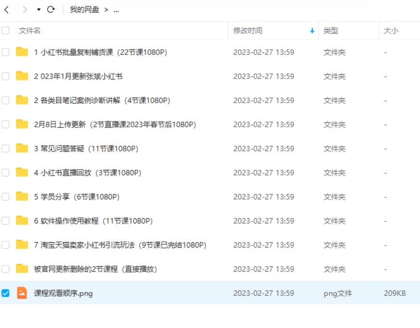Select file name 1 小红书批量复制铺货课 (22节课1080P)
Viewport: 420px width, 328px height.
[x=101, y=52]
